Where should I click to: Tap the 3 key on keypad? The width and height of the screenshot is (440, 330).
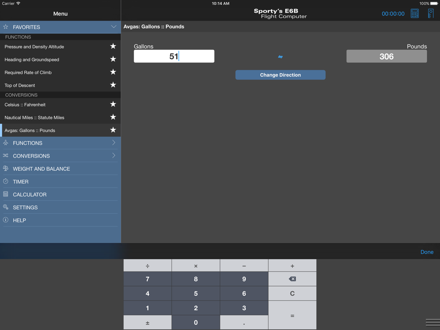point(244,308)
